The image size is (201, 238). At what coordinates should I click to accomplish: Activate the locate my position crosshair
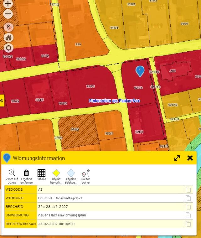8,48
